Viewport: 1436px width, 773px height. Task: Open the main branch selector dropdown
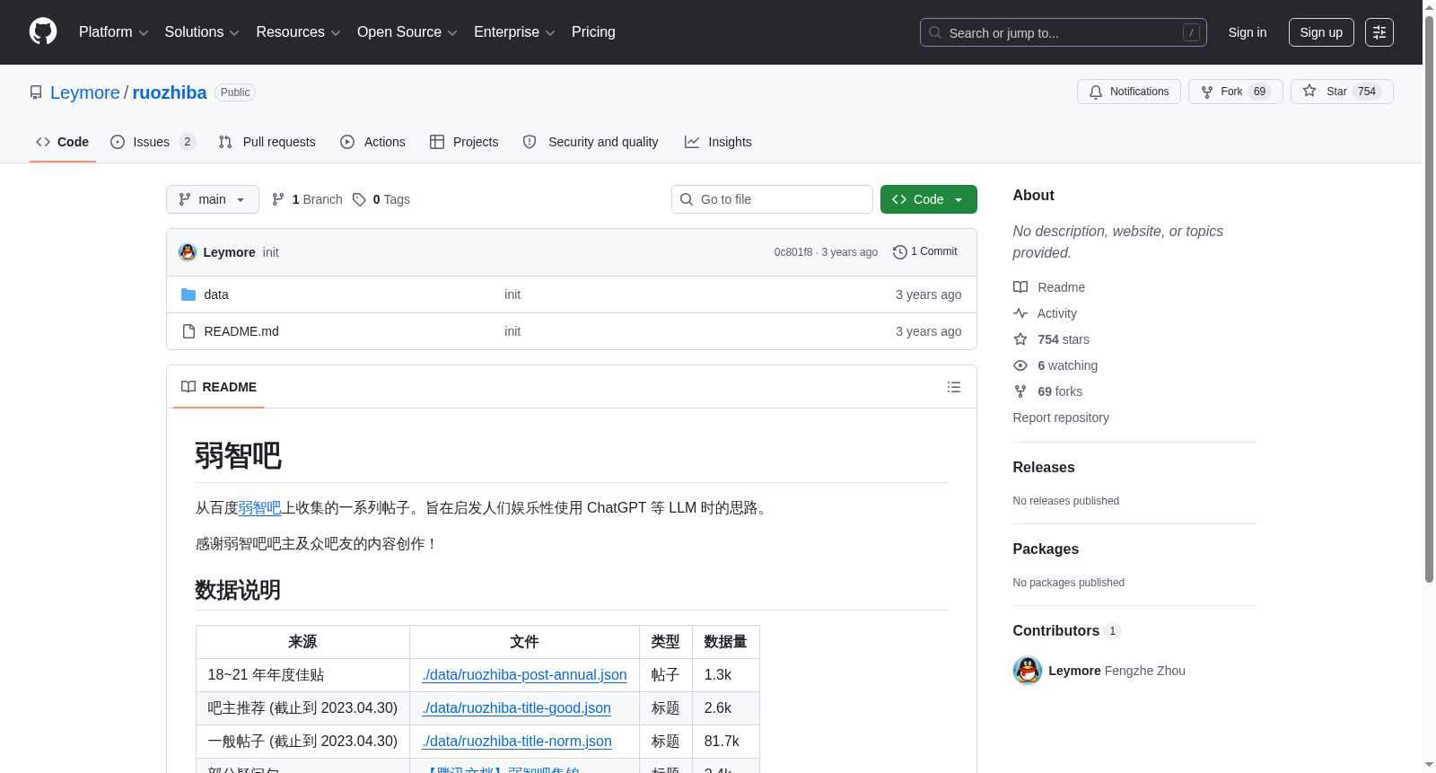click(213, 199)
